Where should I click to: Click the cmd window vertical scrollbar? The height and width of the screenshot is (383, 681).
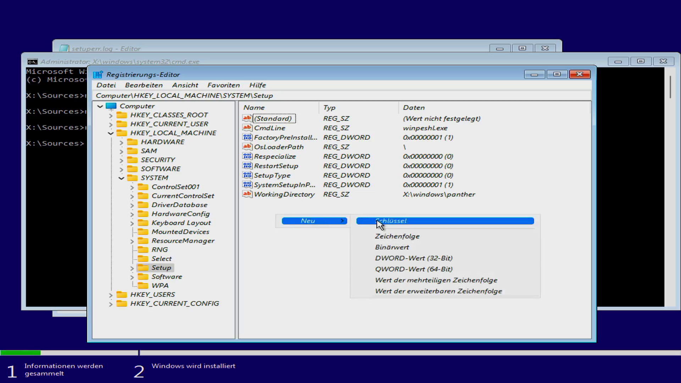click(x=670, y=87)
